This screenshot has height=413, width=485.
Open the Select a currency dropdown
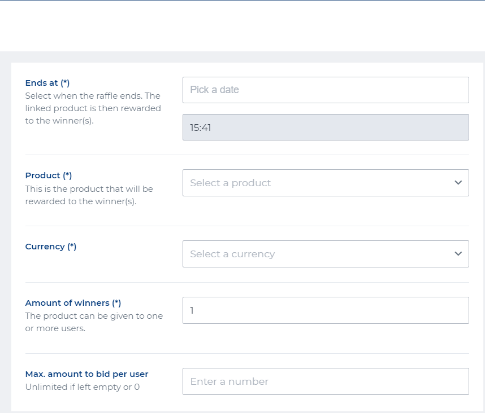click(317, 254)
